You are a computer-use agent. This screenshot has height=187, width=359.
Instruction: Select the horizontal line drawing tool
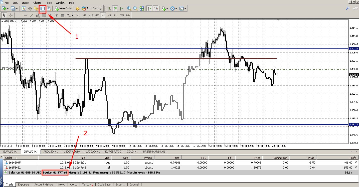point(25,15)
